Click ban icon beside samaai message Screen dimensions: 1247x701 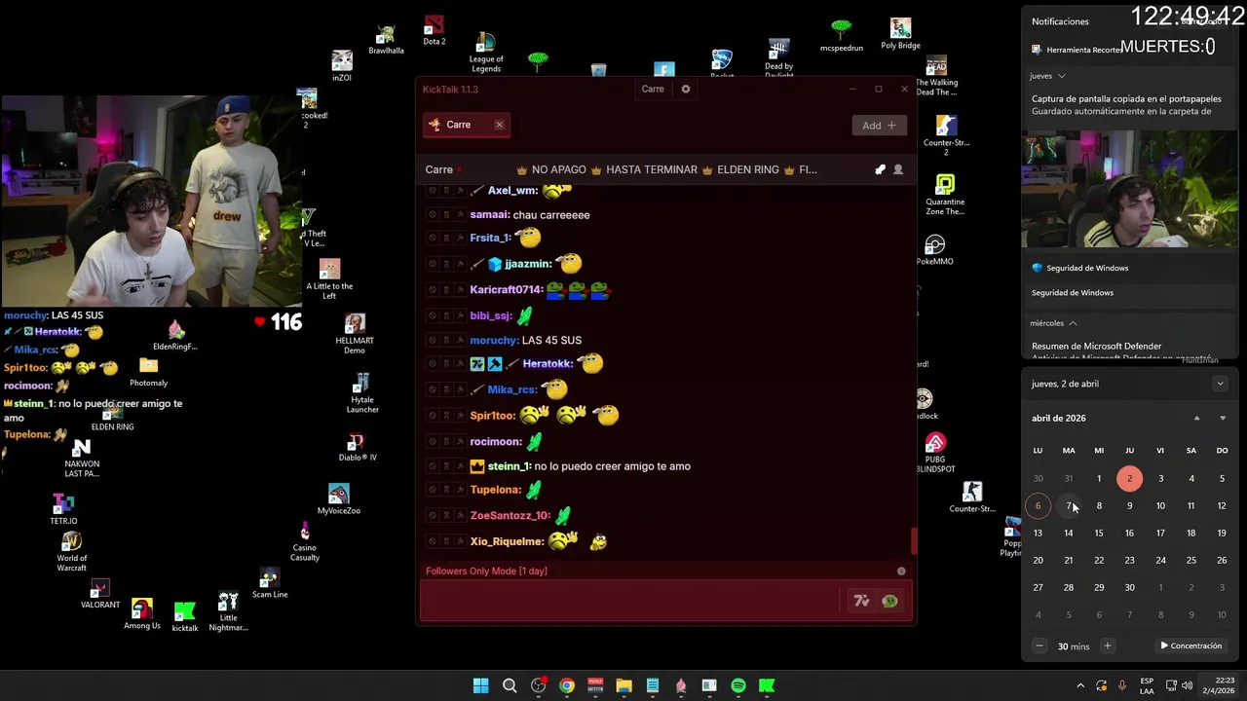coord(433,215)
